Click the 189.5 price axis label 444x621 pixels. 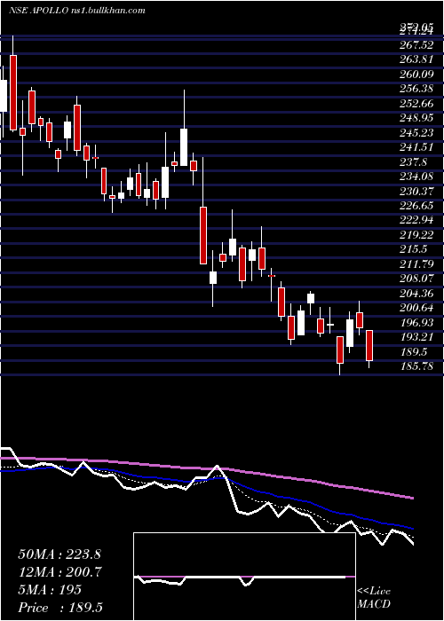click(414, 352)
